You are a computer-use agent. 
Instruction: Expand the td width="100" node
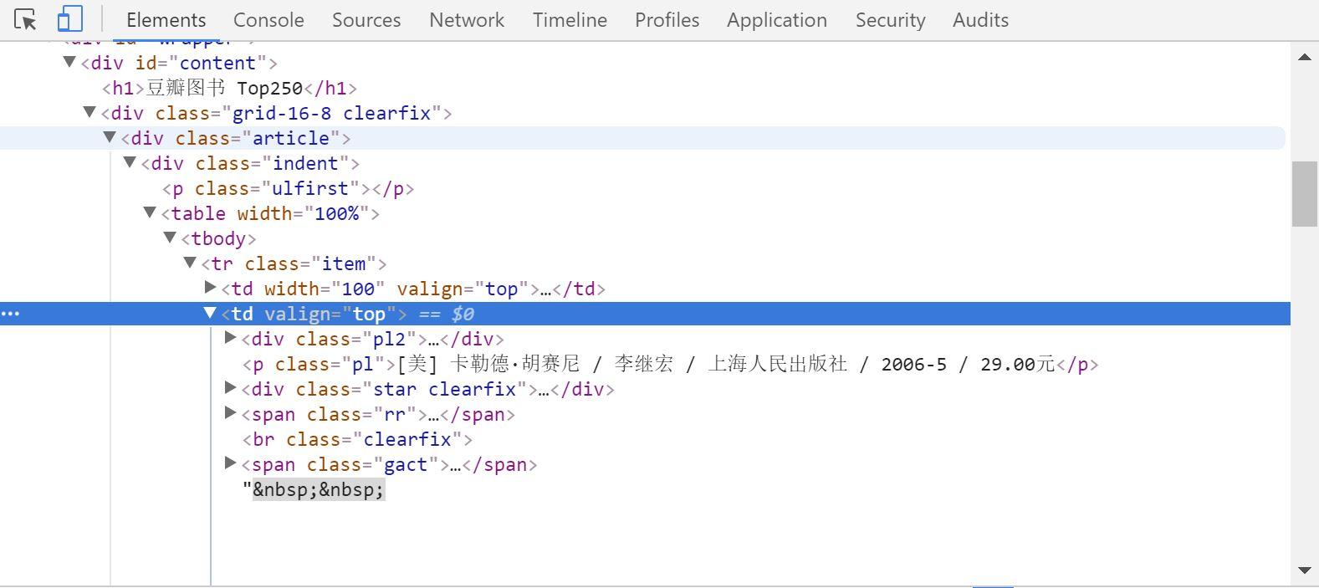211,288
